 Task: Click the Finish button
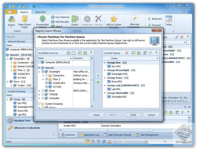(133, 115)
